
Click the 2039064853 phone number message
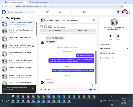50,82
